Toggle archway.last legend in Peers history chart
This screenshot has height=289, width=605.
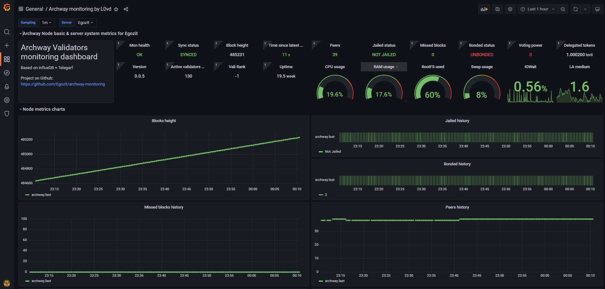point(335,281)
